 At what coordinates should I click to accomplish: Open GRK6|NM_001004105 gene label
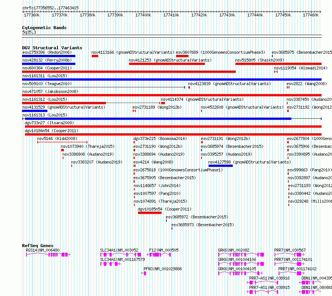click(x=237, y=269)
